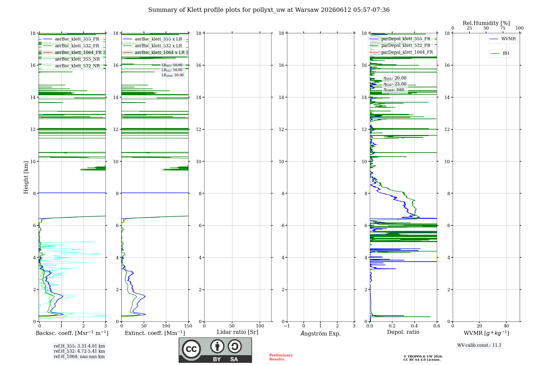Click the WVMR legend entry

pos(502,39)
